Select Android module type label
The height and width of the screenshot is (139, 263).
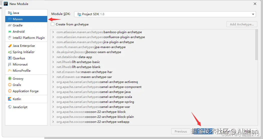(x=19, y=31)
